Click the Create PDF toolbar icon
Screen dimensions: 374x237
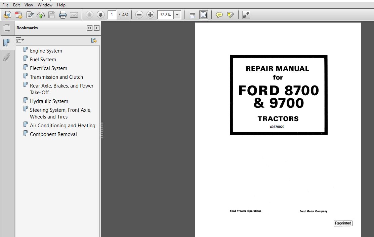pos(18,15)
